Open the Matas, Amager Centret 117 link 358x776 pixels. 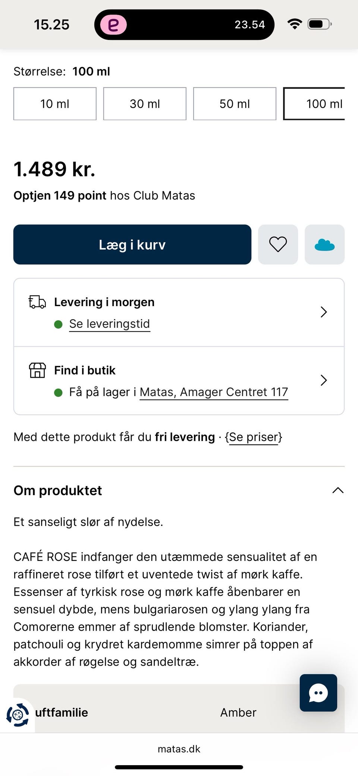point(214,392)
